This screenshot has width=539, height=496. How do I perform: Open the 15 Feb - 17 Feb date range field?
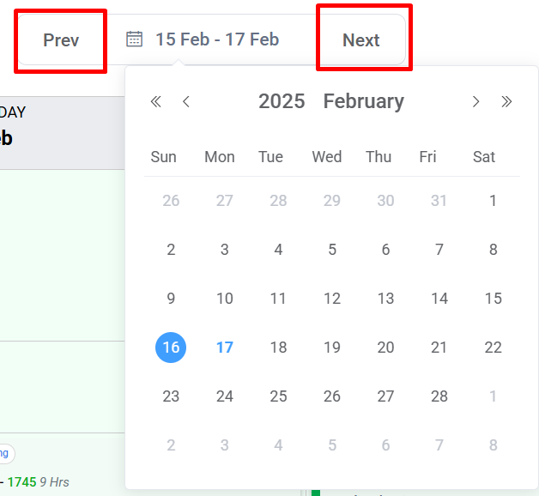[x=216, y=39]
